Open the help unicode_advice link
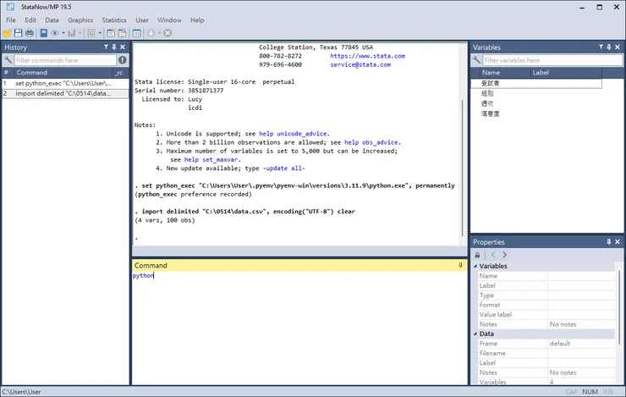The width and height of the screenshot is (626, 397). [293, 134]
